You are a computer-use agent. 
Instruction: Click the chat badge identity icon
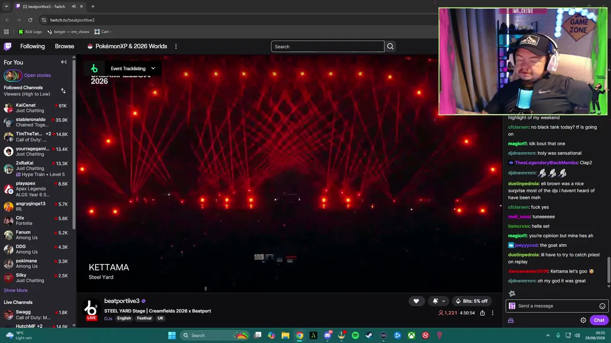click(512, 306)
